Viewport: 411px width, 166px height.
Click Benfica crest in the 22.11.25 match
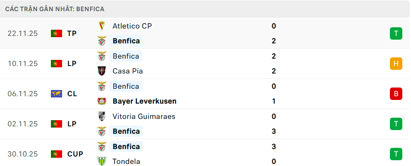click(101, 41)
